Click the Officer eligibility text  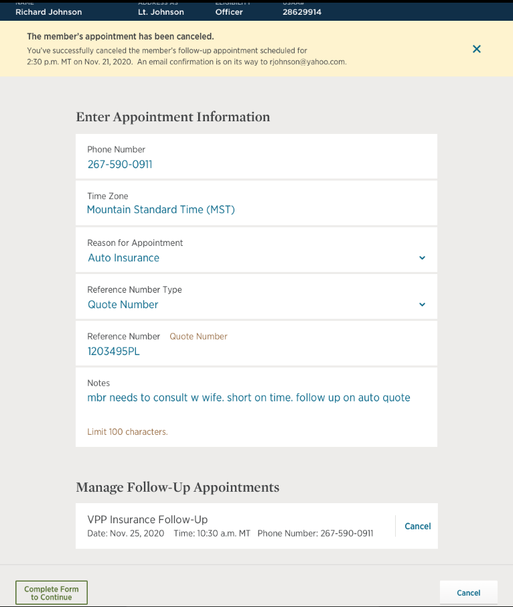[229, 12]
